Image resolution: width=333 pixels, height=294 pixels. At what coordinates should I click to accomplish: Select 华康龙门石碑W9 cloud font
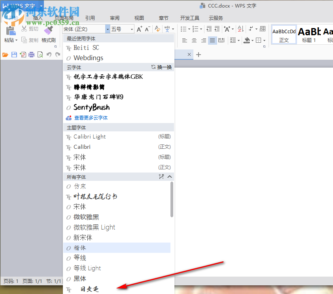click(x=119, y=97)
